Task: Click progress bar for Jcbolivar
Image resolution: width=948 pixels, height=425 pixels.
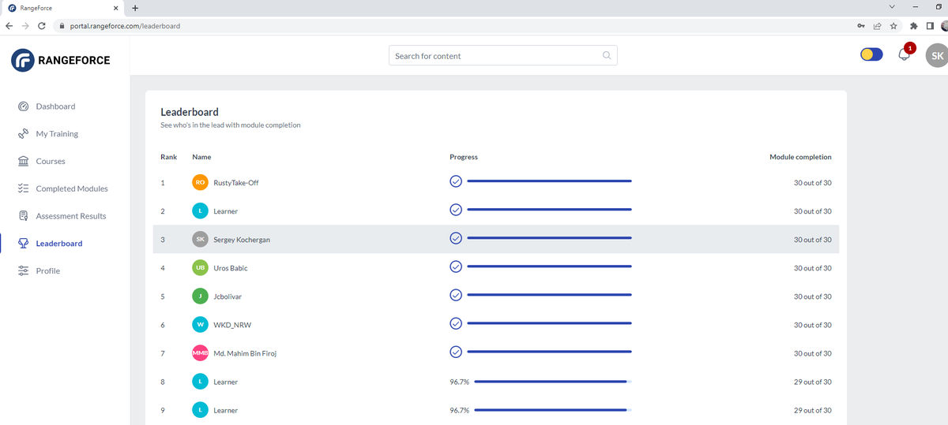Action: (549, 295)
